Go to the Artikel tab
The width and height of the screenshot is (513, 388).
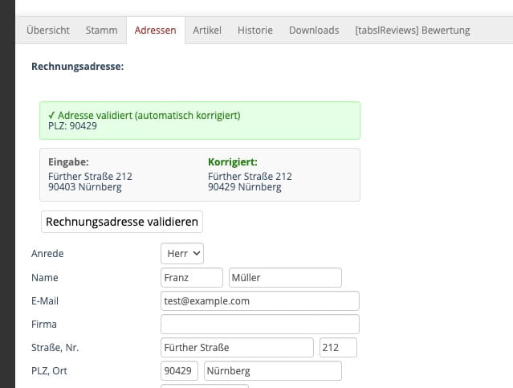[207, 31]
